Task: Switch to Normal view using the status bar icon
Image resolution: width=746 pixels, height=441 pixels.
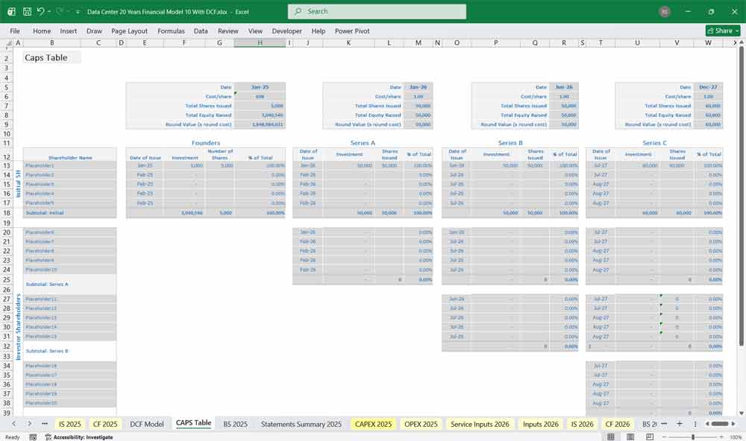Action: (612, 436)
